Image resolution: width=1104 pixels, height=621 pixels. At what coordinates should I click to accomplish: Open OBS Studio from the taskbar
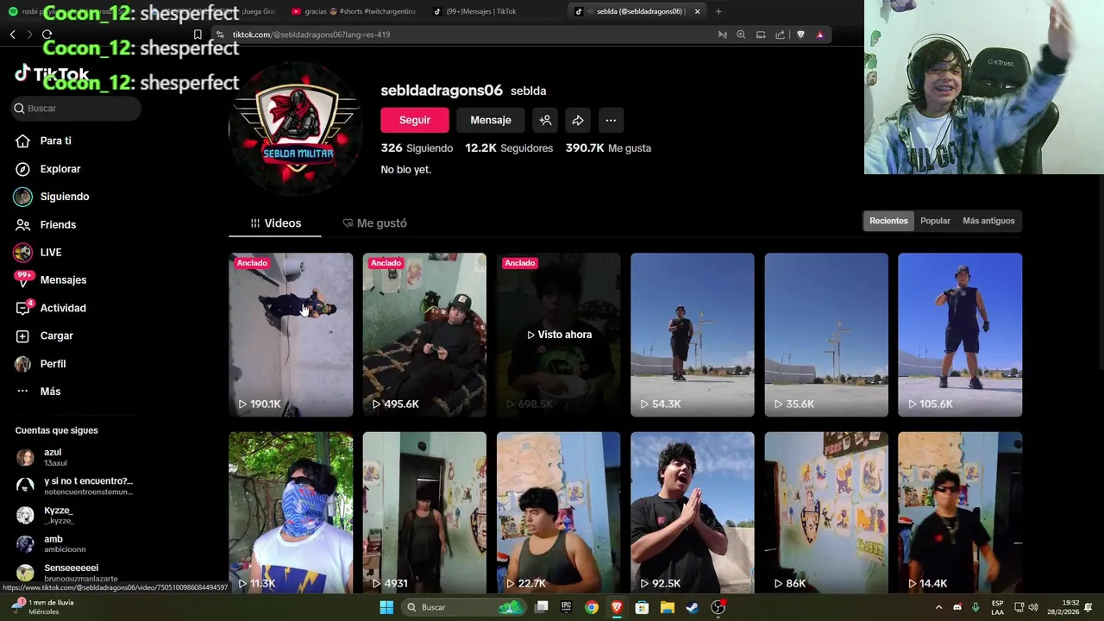[718, 607]
